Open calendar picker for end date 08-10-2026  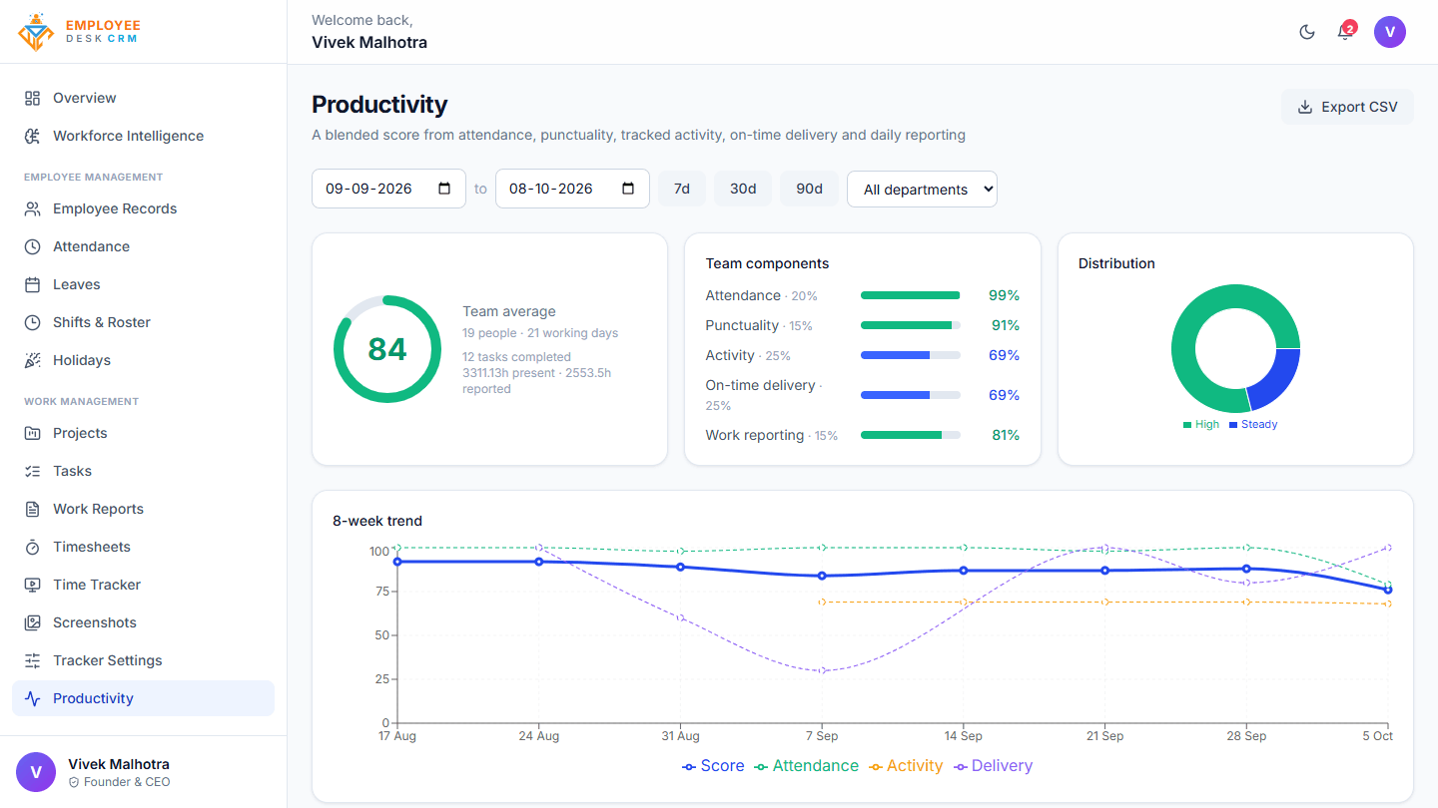click(x=628, y=189)
